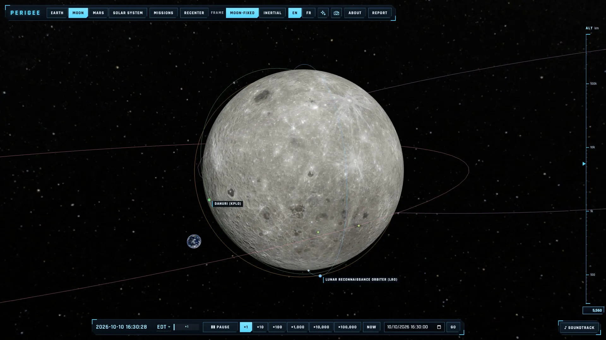Toggle the Soundtrack button

(579, 328)
